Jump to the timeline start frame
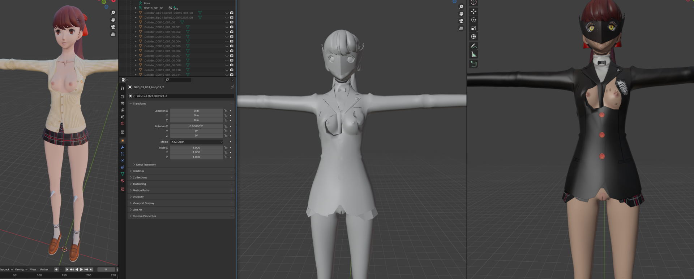Image resolution: width=694 pixels, height=279 pixels. pos(67,269)
